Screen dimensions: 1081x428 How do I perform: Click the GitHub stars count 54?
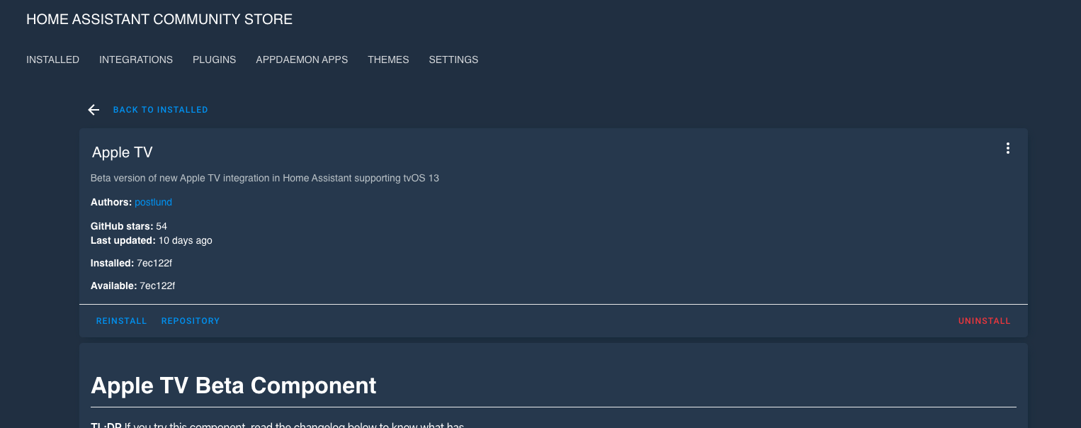tap(160, 226)
